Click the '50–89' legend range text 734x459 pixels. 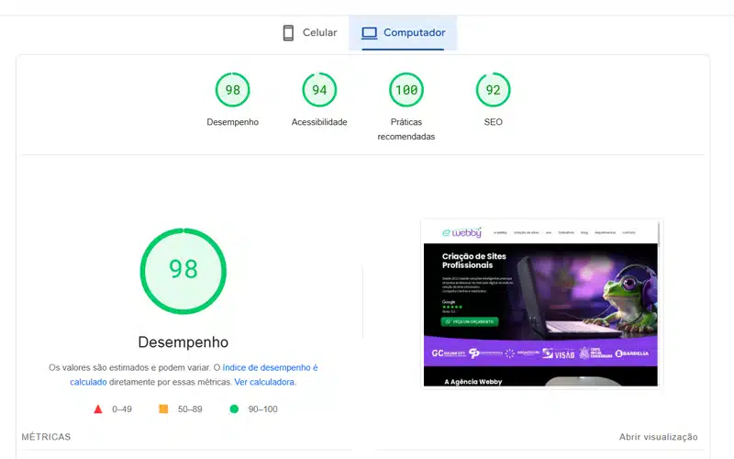point(190,409)
